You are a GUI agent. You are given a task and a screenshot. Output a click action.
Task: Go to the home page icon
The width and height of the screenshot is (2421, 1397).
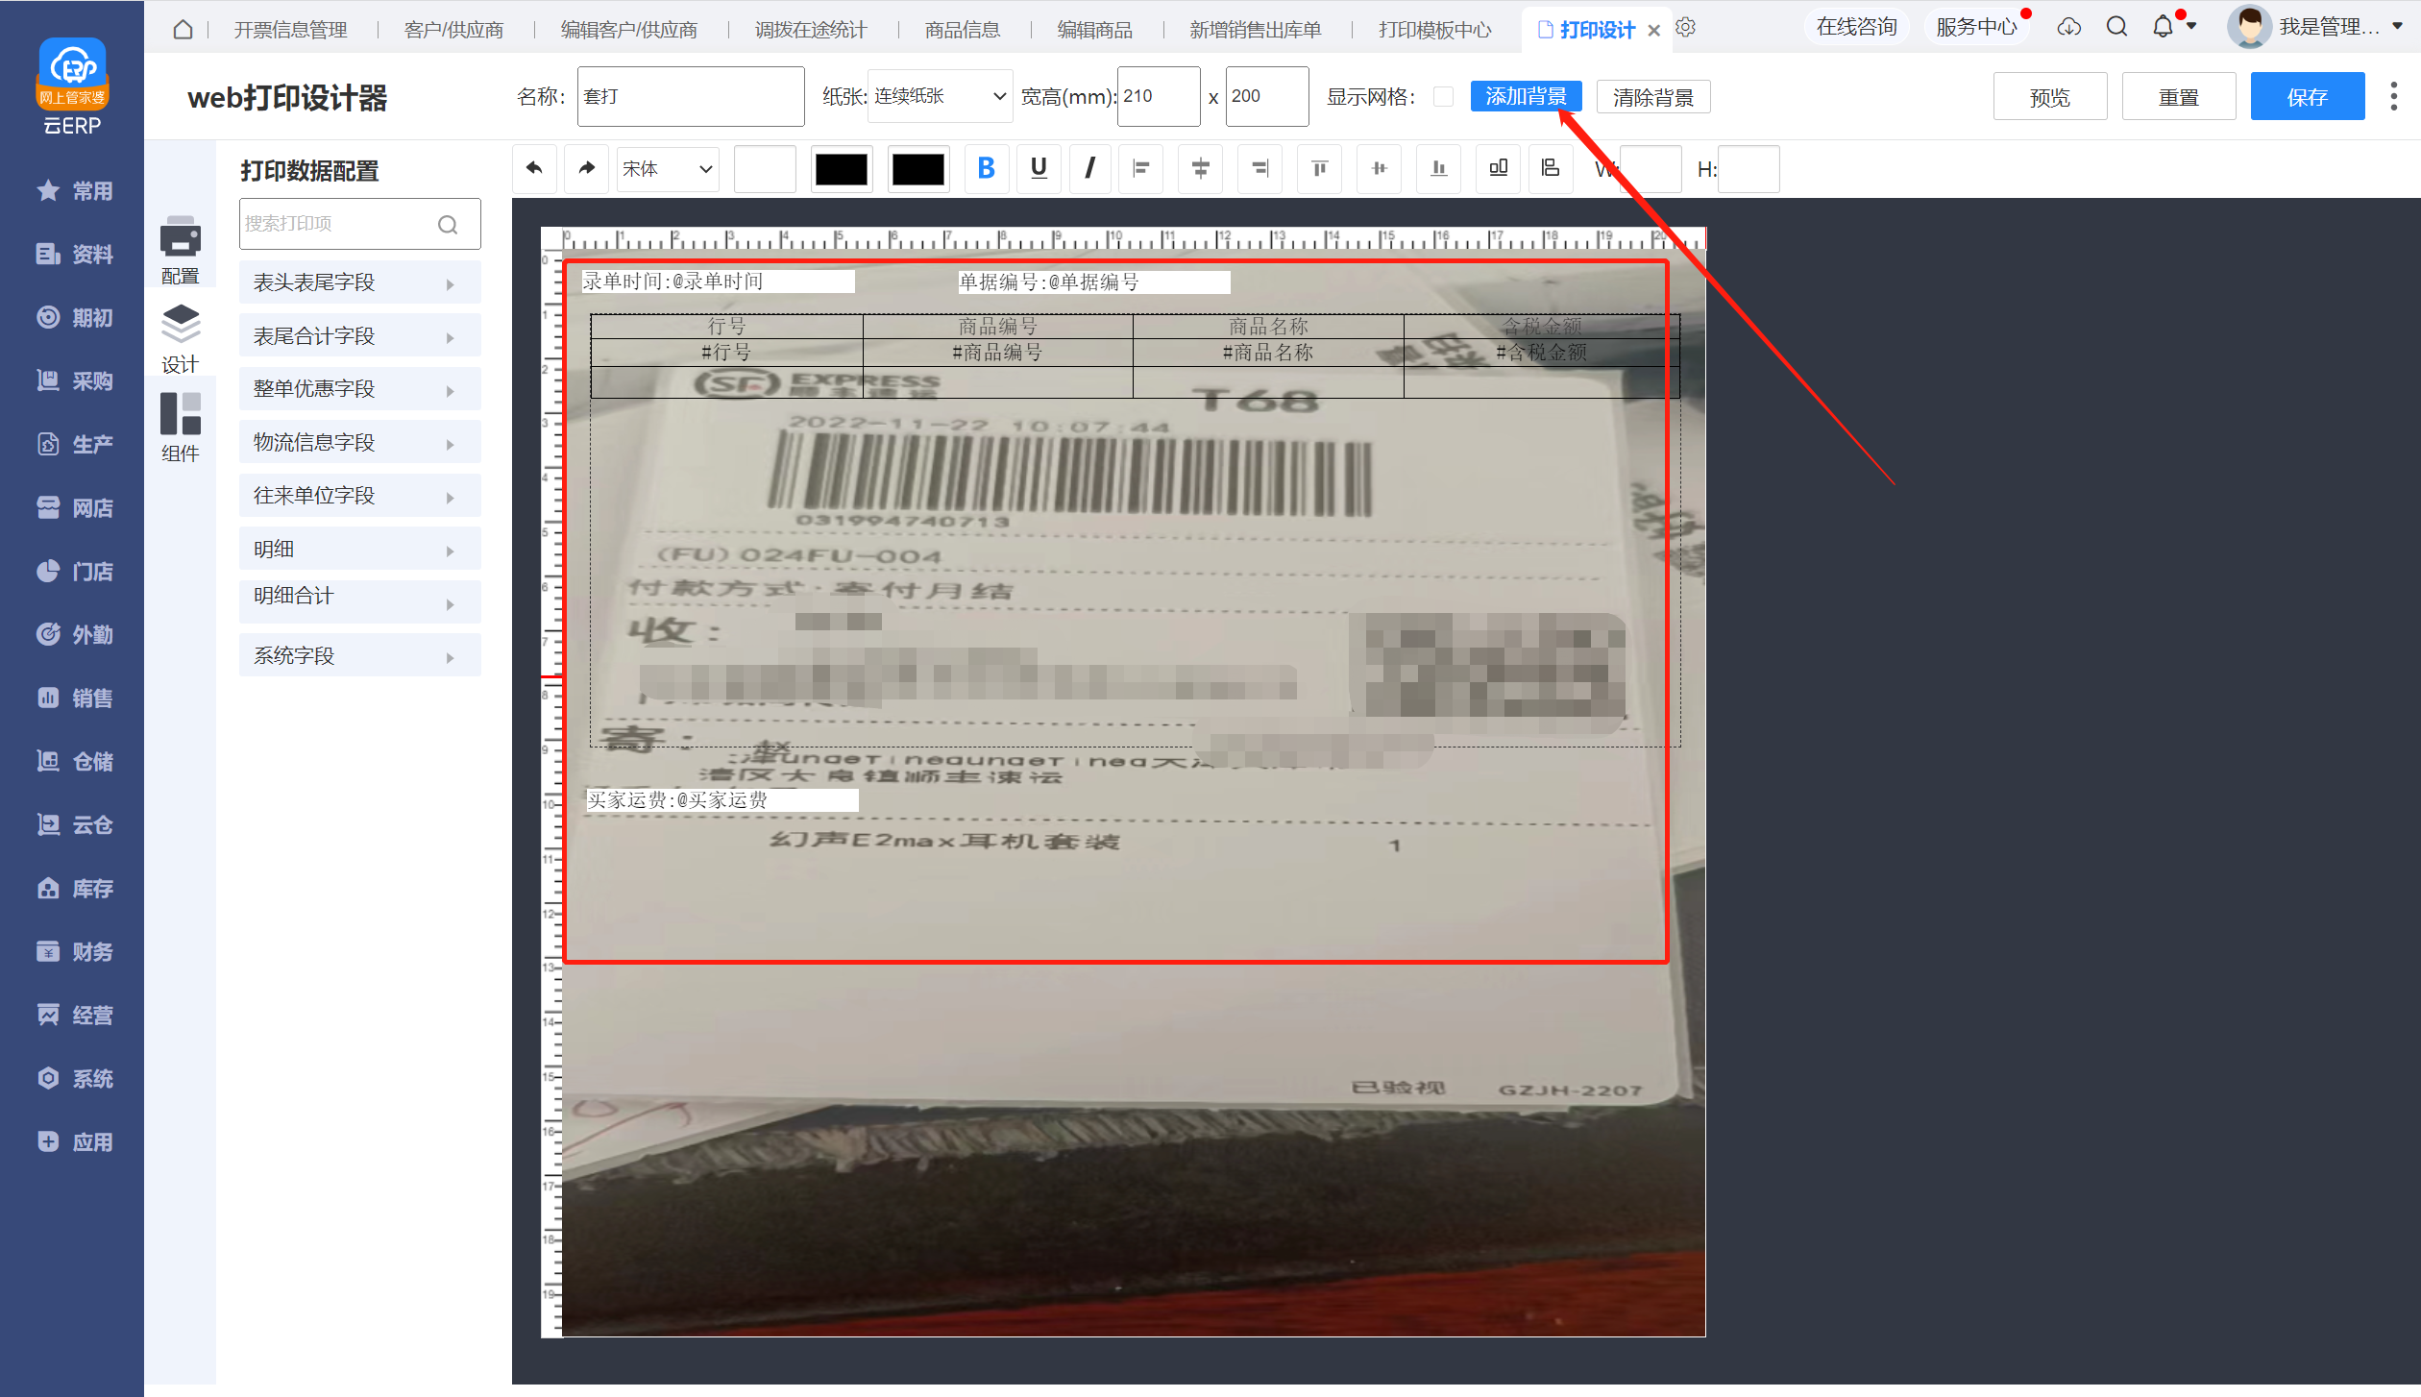tap(183, 30)
